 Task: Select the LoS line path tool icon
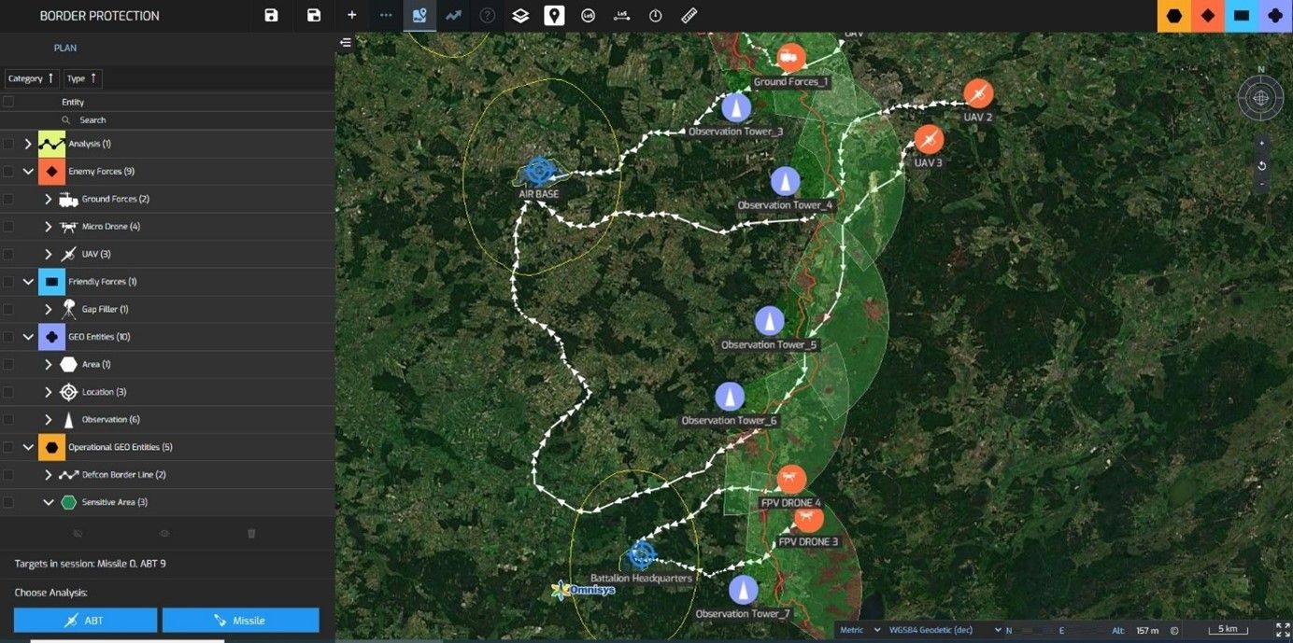click(x=621, y=15)
